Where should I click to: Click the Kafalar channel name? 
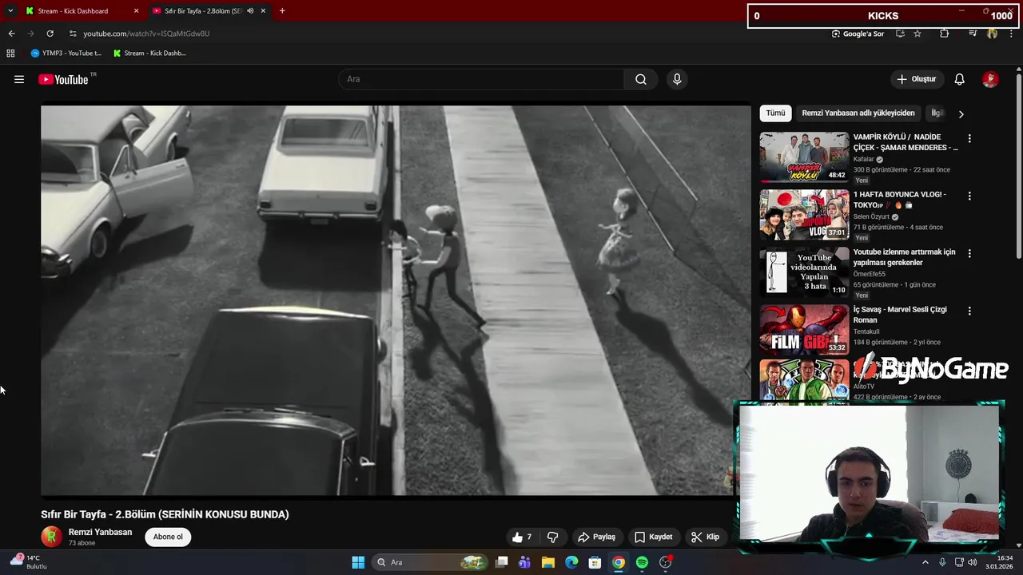864,159
